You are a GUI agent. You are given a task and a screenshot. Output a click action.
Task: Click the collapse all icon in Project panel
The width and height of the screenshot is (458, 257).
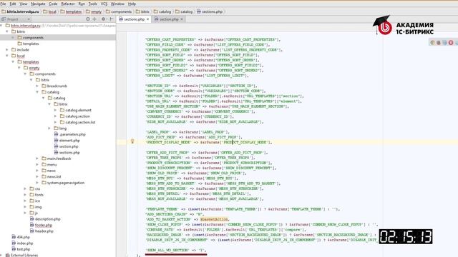coord(94,19)
